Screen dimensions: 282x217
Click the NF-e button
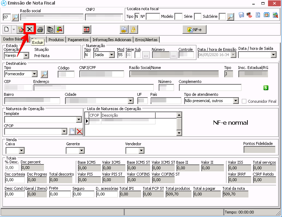[x=194, y=30]
